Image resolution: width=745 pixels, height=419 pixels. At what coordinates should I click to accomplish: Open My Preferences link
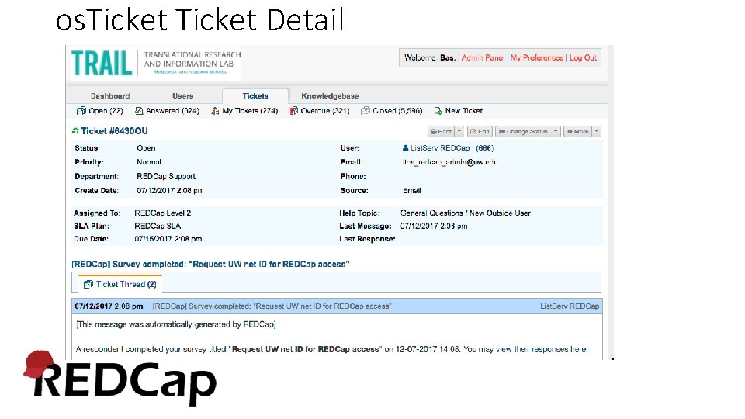[537, 57]
